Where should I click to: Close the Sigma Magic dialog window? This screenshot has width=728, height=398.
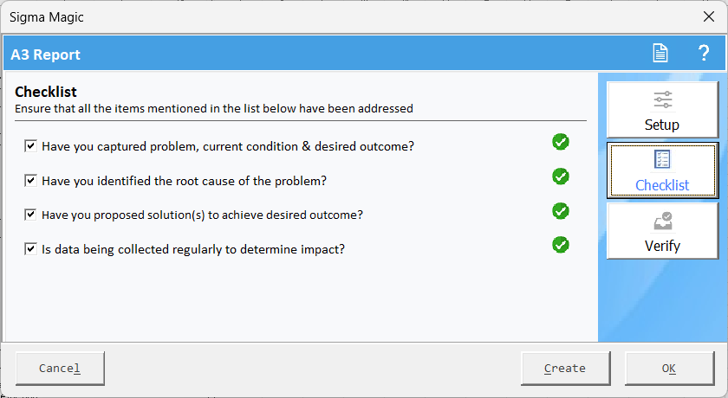708,17
